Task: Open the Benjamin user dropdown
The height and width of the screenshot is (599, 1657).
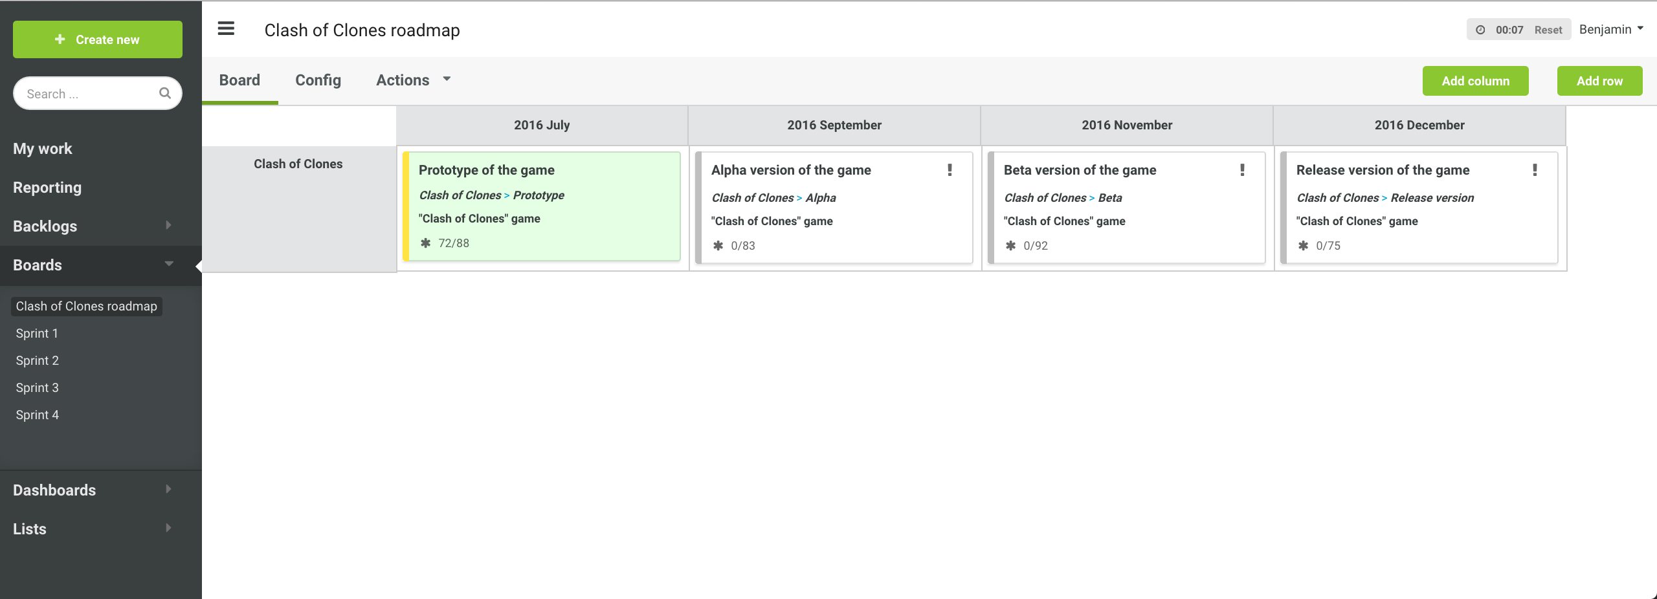Action: tap(1610, 29)
